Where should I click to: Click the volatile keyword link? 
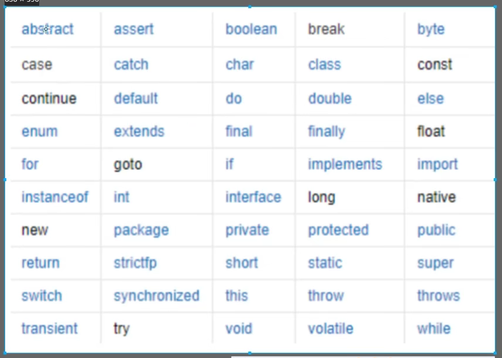pyautogui.click(x=331, y=329)
